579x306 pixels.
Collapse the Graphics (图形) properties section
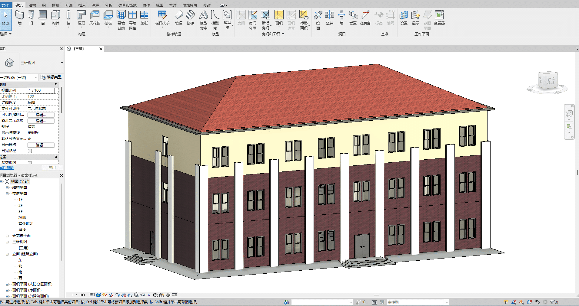click(56, 84)
